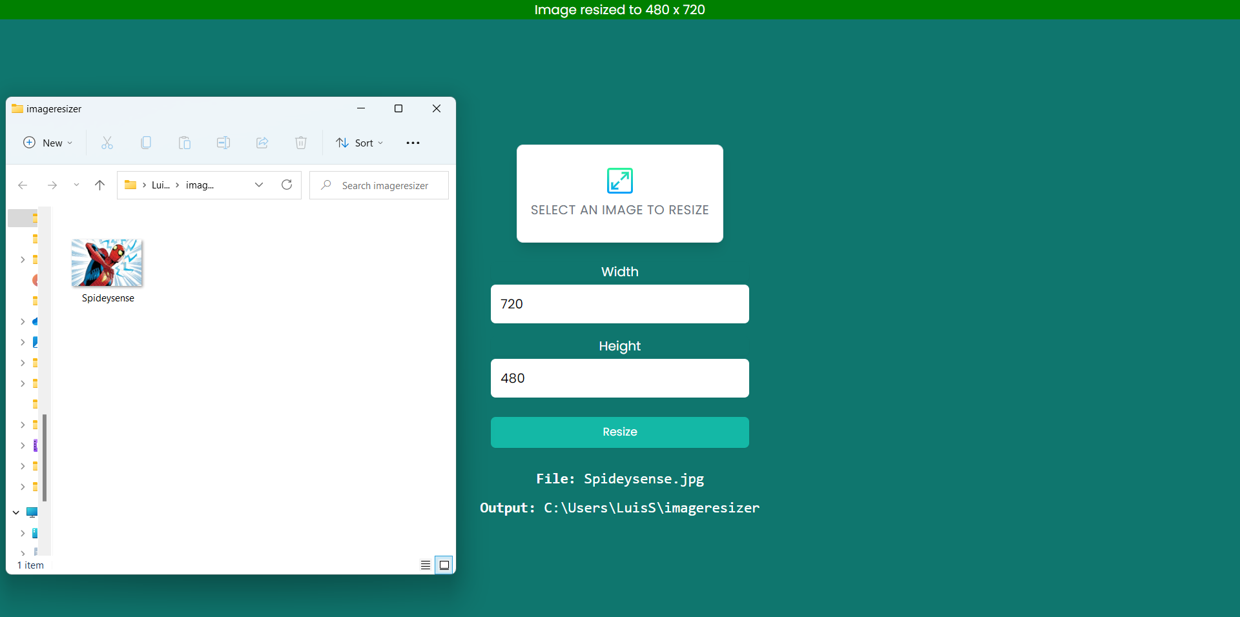1240x617 pixels.
Task: Expand the address bar history dropdown
Action: [259, 185]
